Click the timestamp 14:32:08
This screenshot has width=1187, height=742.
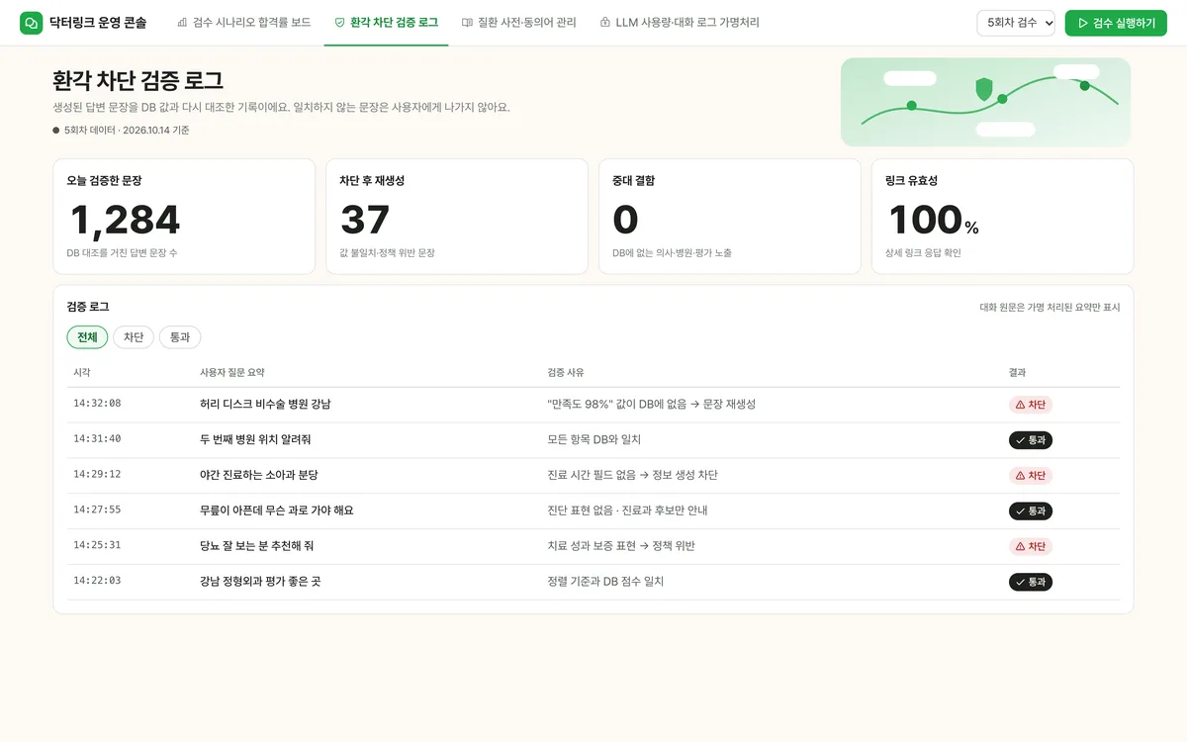coord(97,404)
